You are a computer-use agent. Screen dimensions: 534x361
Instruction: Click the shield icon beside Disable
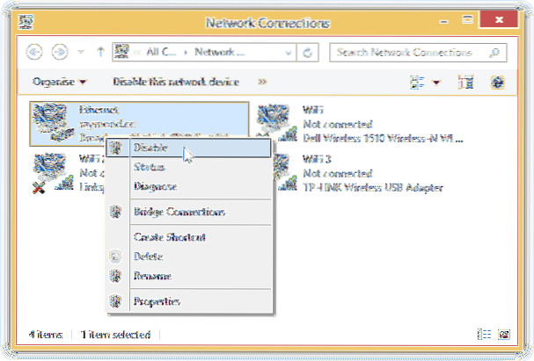[x=116, y=148]
